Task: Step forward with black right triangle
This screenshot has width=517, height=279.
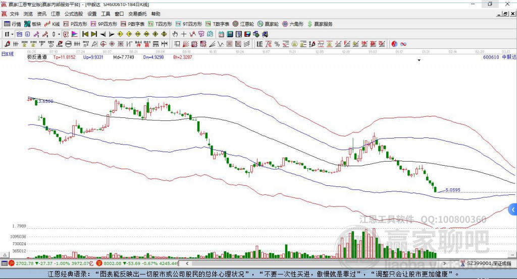Action: pyautogui.click(x=112, y=34)
